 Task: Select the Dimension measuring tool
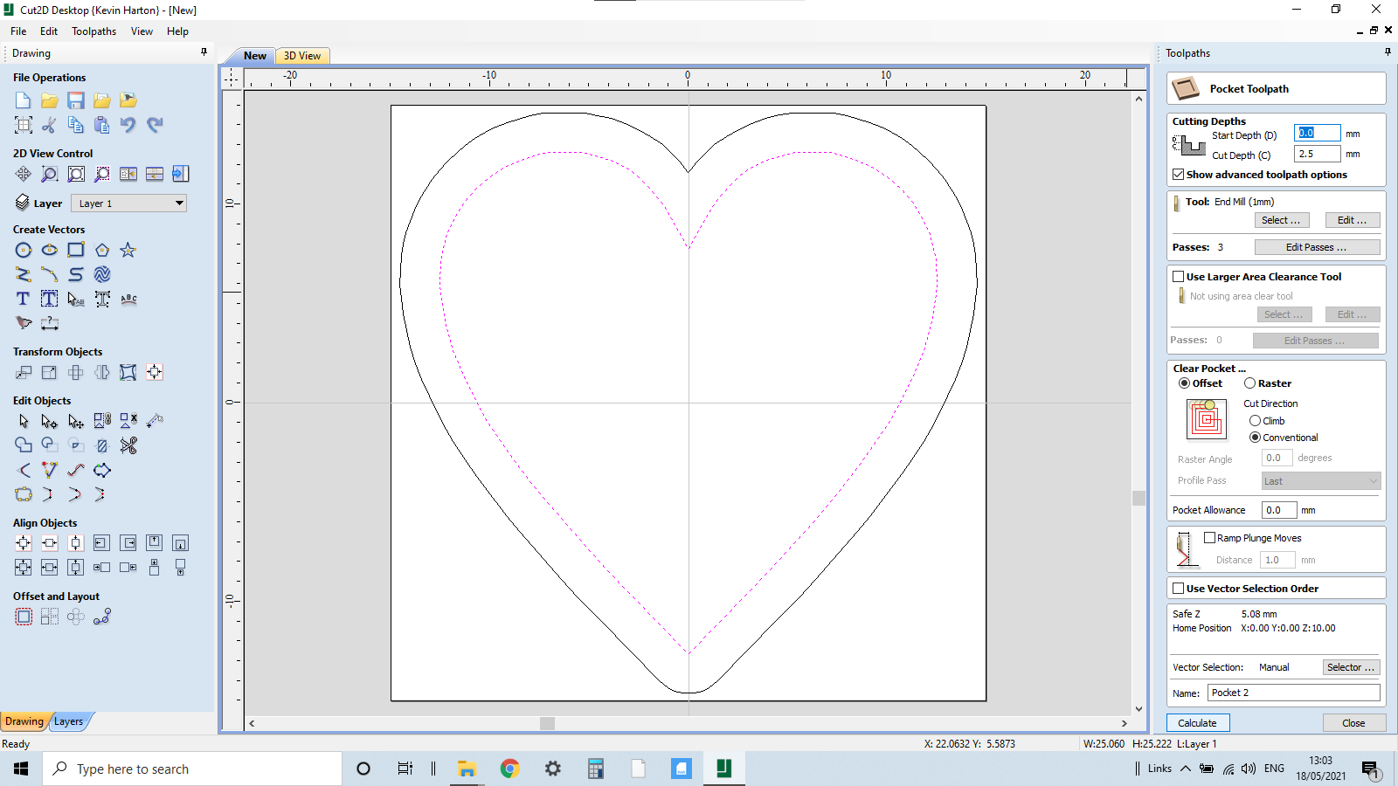[x=50, y=324]
